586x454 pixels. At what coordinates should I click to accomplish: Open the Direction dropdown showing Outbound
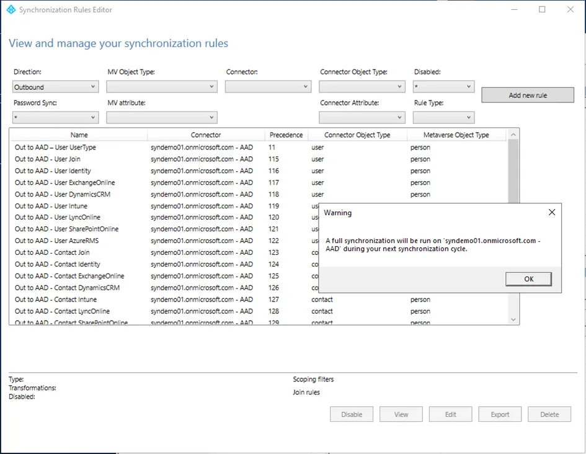(55, 87)
